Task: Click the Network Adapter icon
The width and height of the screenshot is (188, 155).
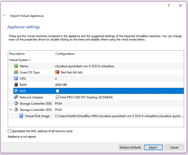Action: [16, 97]
